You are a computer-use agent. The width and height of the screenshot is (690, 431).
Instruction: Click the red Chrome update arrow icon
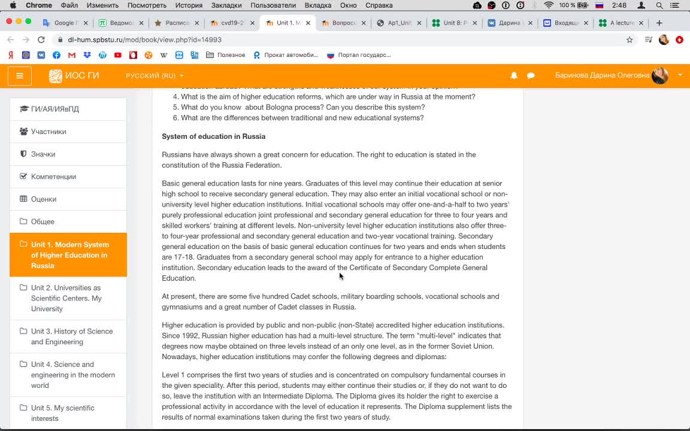pyautogui.click(x=679, y=40)
